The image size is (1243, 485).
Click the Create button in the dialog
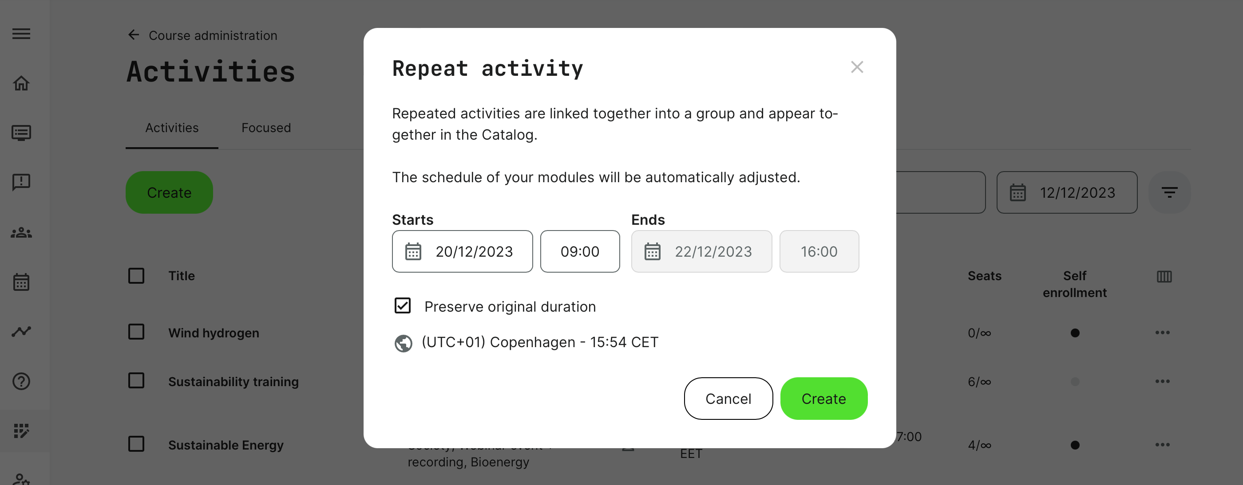pos(823,399)
